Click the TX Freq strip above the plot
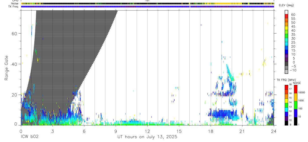 [147, 7]
